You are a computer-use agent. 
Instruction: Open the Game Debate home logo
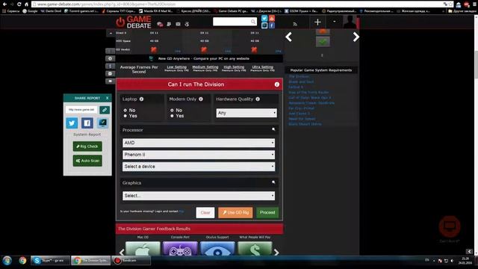[133, 22]
